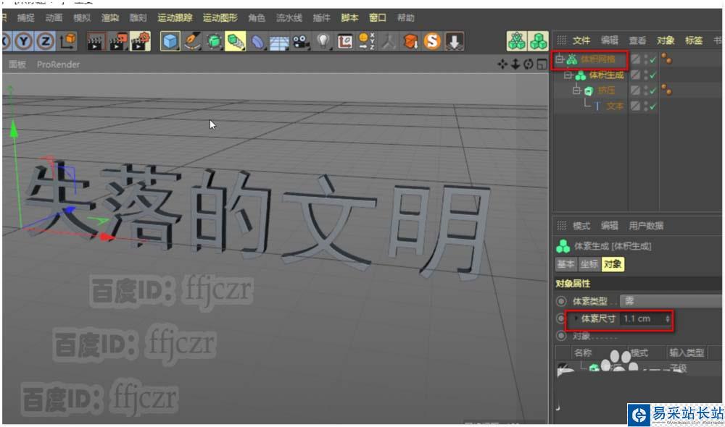
Task: Expand the 体素尺寸 disclosure triangle
Action: (x=576, y=318)
